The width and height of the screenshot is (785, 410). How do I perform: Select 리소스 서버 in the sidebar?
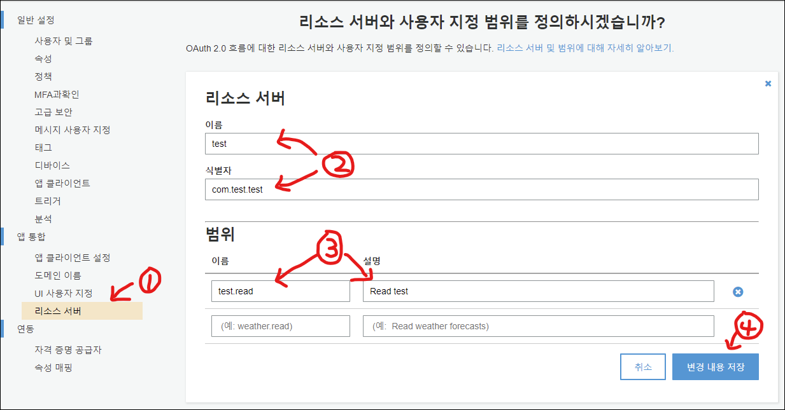pos(58,311)
